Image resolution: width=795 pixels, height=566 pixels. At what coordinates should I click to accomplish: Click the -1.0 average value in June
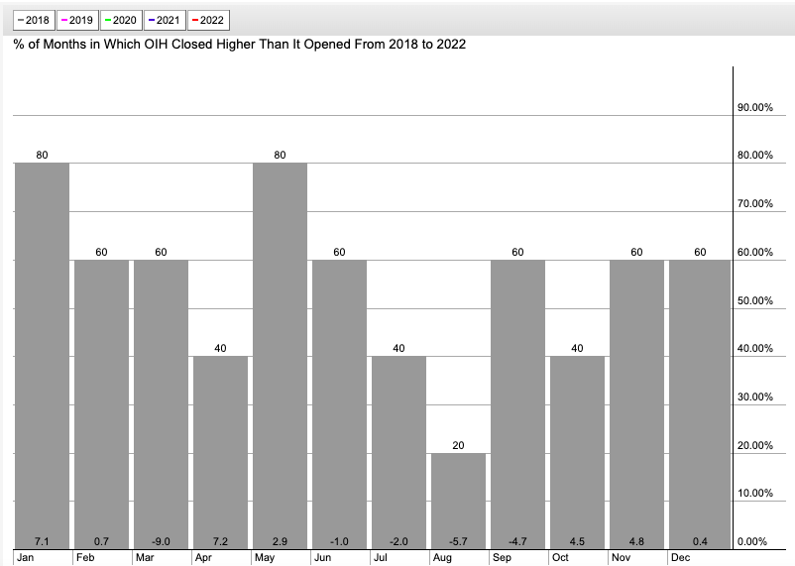(x=339, y=541)
